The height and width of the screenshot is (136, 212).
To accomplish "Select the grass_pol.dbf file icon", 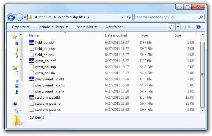I will [32, 61].
